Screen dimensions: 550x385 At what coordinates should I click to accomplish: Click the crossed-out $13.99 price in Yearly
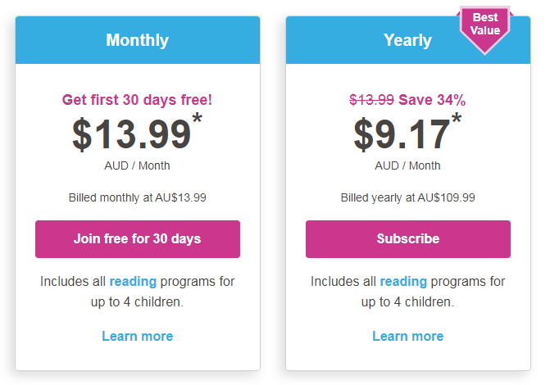[371, 100]
